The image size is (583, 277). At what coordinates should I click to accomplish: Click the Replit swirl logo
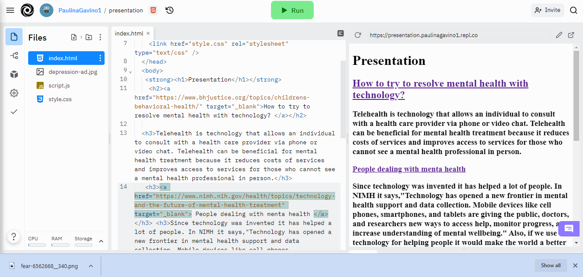coord(27,10)
